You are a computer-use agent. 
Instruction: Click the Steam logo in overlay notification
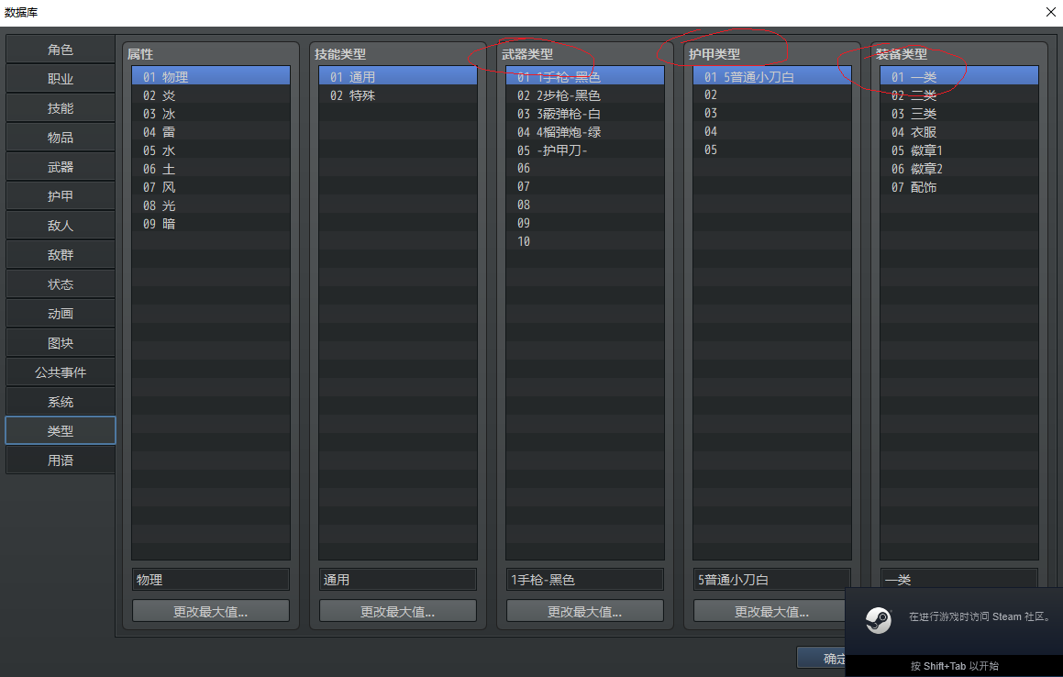click(x=879, y=620)
